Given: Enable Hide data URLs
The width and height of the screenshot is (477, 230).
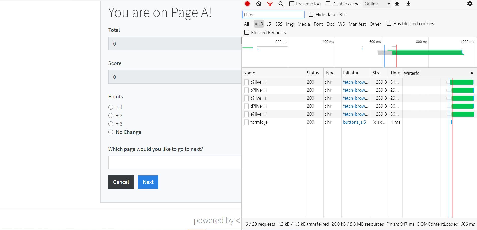Looking at the screenshot, I should coord(311,14).
